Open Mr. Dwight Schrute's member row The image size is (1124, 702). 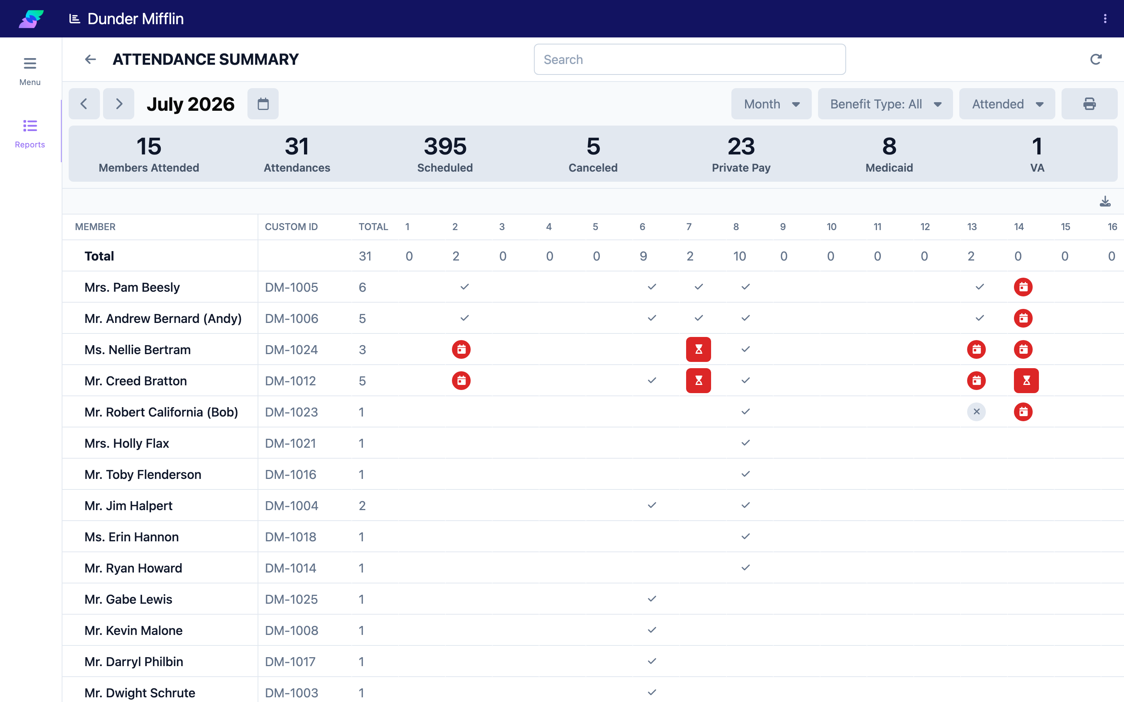coord(593,690)
